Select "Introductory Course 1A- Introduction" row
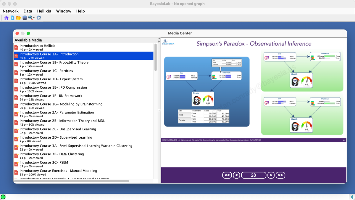 pos(84,56)
